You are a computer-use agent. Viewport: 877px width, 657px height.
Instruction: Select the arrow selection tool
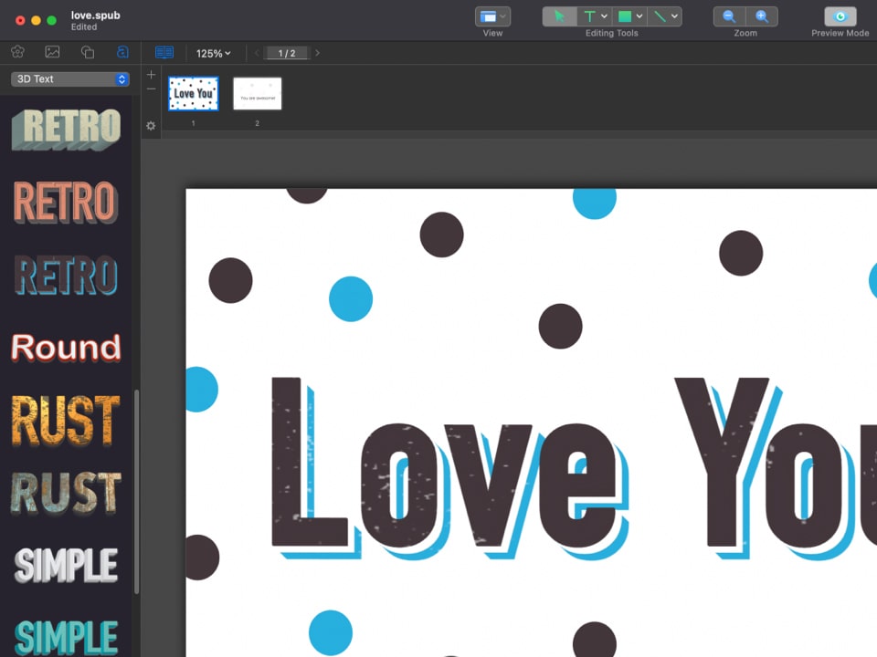point(561,16)
